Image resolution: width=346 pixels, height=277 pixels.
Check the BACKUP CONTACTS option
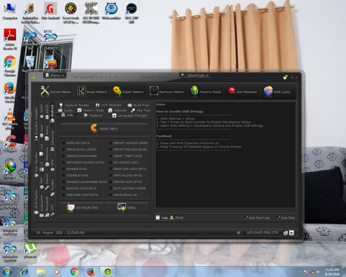click(x=64, y=188)
